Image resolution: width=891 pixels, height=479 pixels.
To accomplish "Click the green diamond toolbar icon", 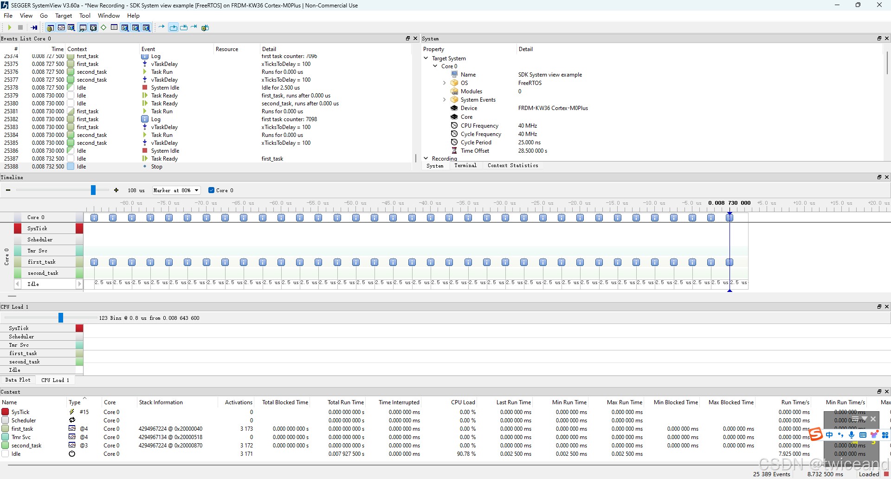I will coord(103,28).
